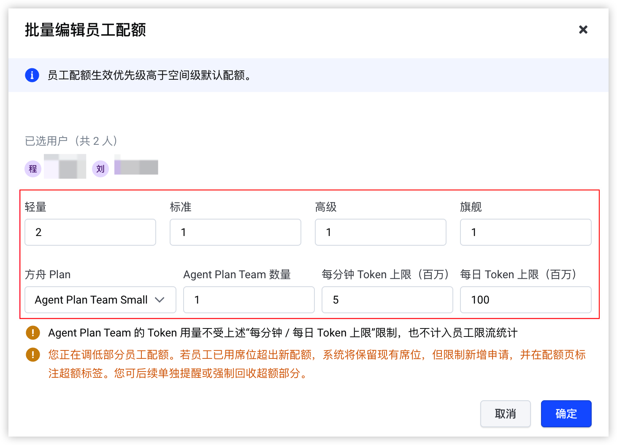Select the 刘 user avatar
Screen dimensions: 617x445
tap(100, 169)
